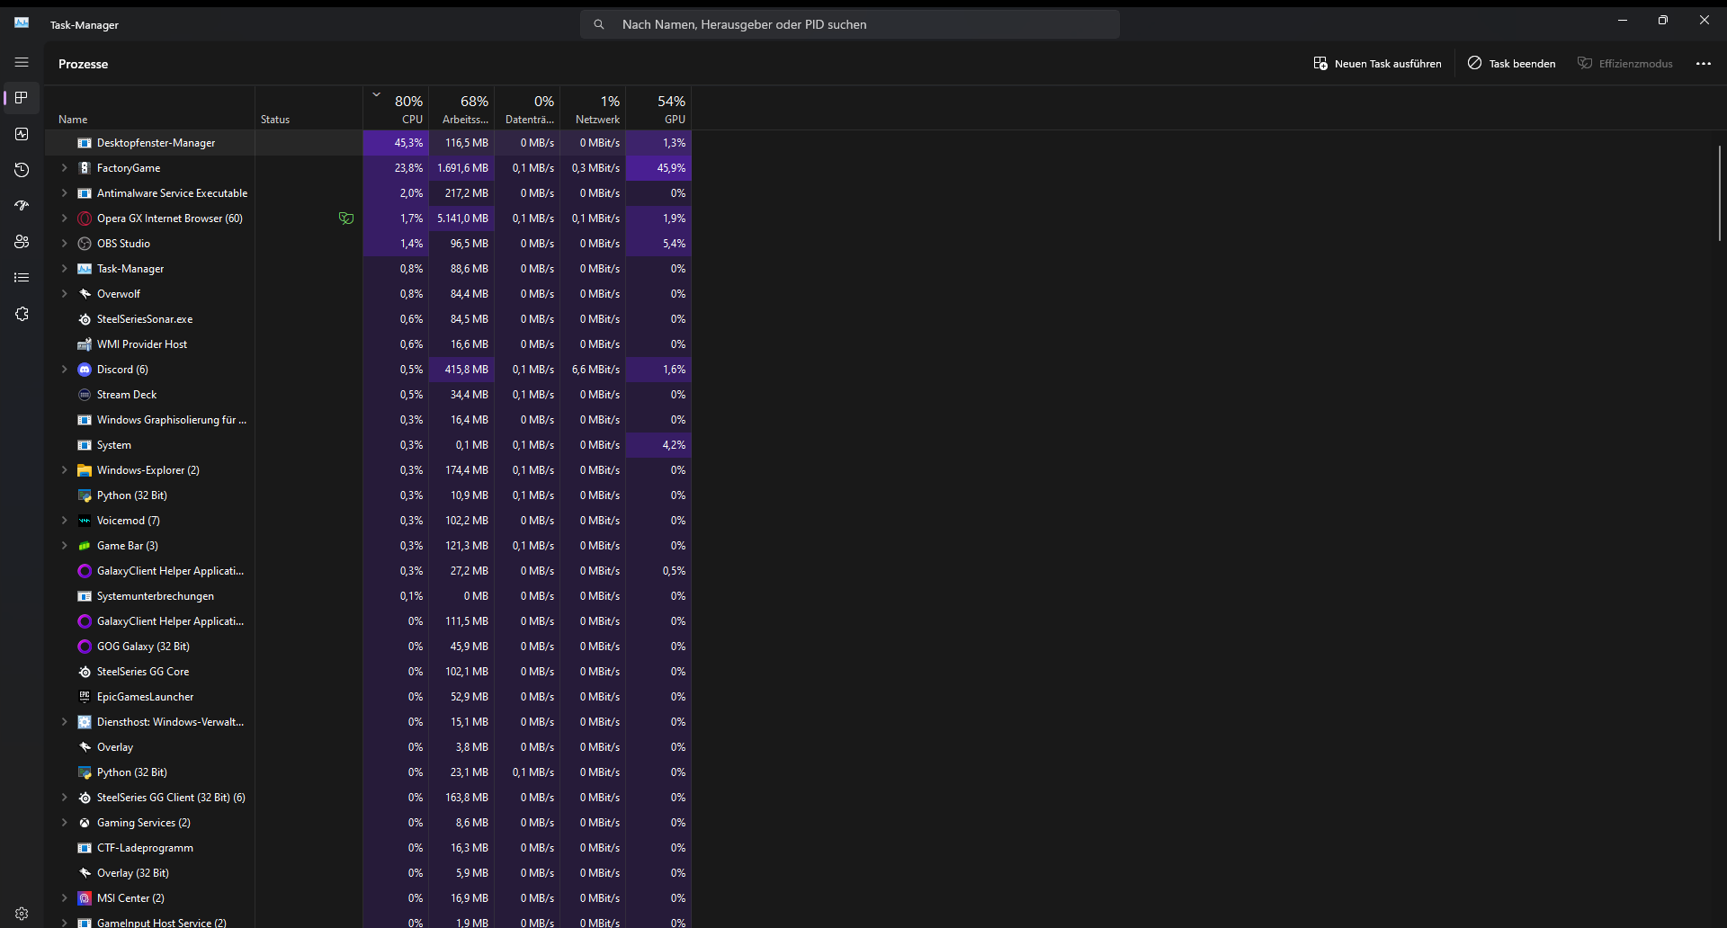Screen dimensions: 1727x928
Task: Click the Task-Manager title bar app icon
Action: click(22, 22)
